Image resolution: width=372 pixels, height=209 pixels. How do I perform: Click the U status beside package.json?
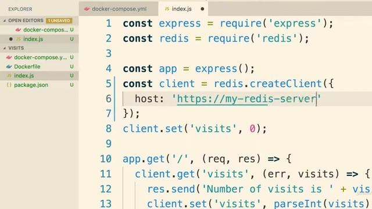pyautogui.click(x=71, y=85)
